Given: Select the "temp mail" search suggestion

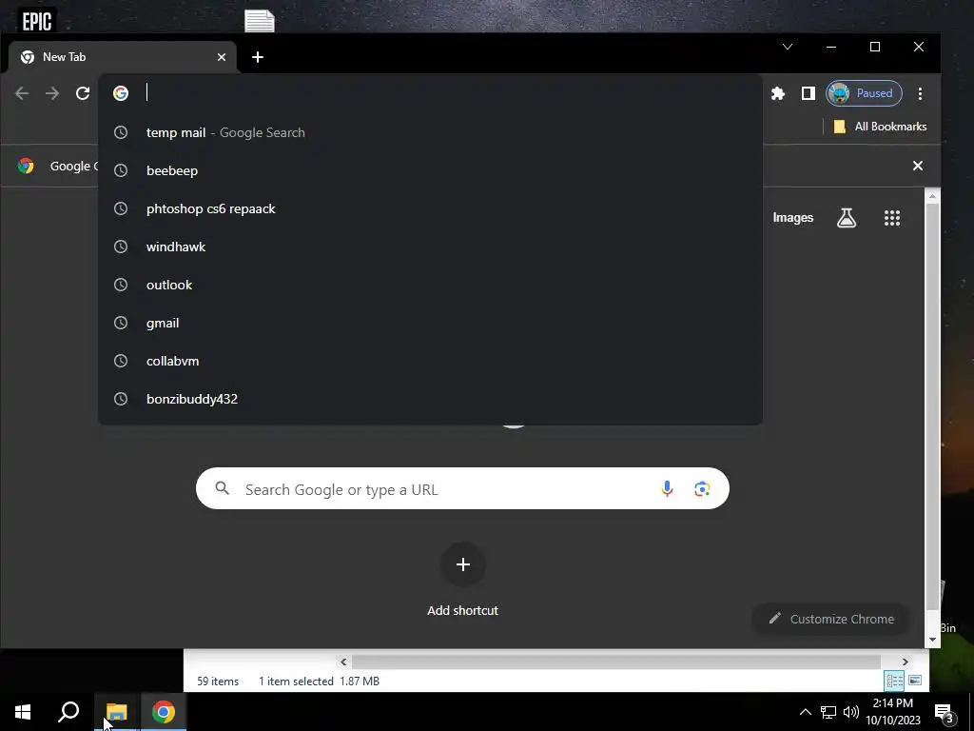Looking at the screenshot, I should click(430, 132).
